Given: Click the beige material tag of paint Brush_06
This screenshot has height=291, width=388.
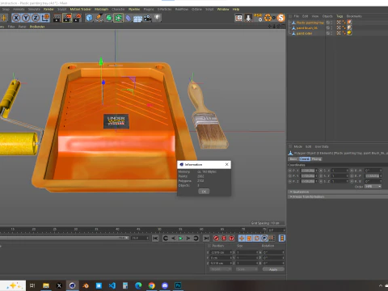Looking at the screenshot, I should pos(349,27).
